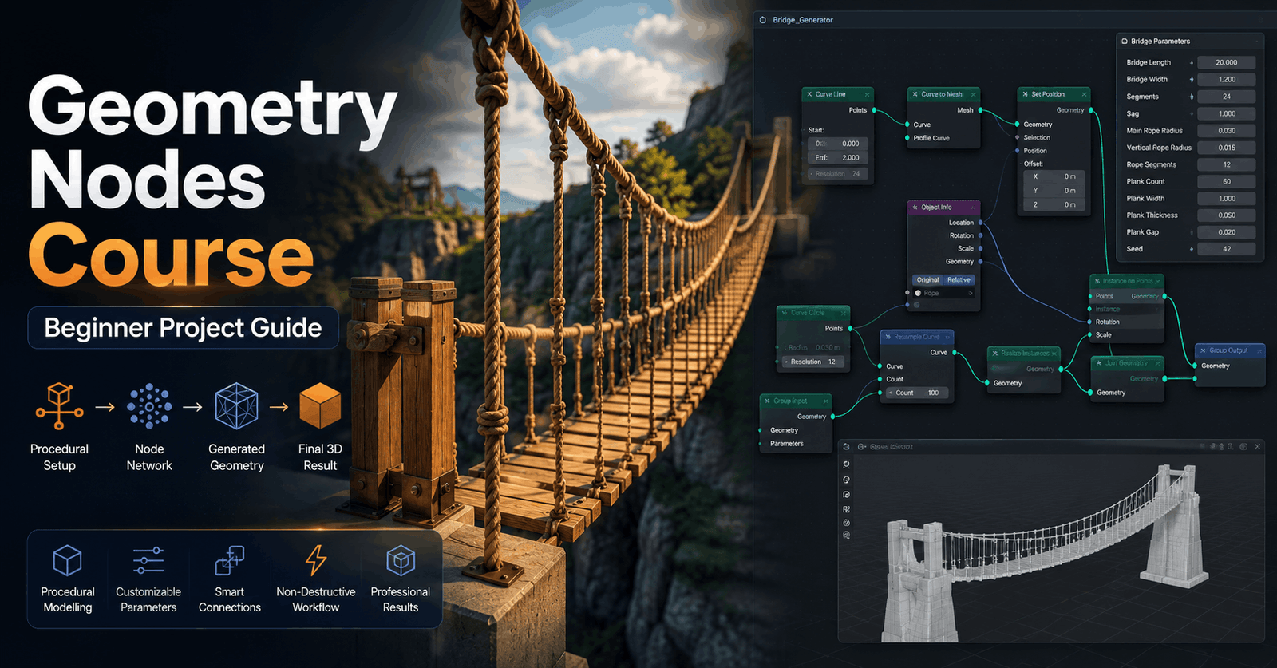Click the Object Info node header icon

[915, 208]
